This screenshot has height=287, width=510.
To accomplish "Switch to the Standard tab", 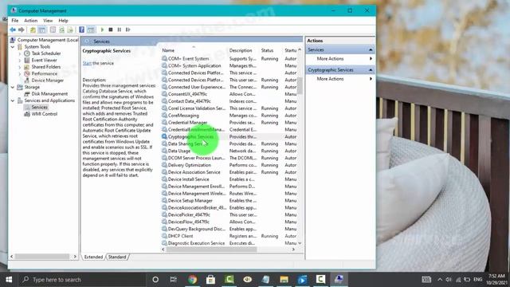I will click(117, 257).
